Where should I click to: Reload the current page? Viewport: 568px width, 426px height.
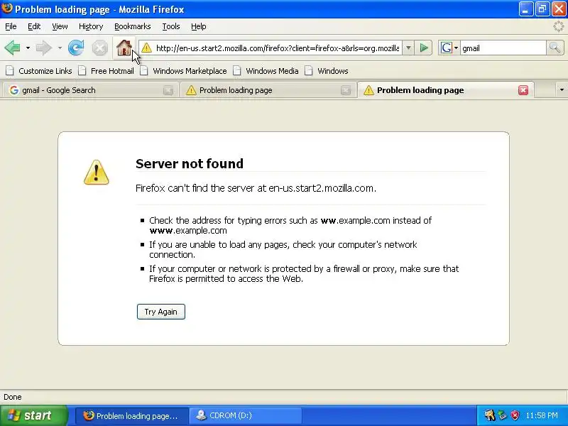[x=76, y=48]
